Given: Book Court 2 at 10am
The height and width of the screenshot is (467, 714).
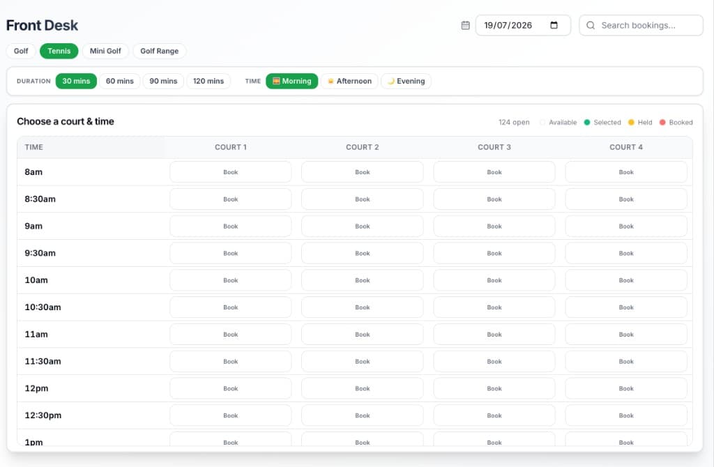Looking at the screenshot, I should 363,280.
